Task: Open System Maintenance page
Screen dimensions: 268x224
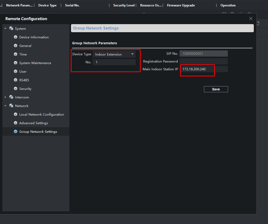Action: coord(35,63)
